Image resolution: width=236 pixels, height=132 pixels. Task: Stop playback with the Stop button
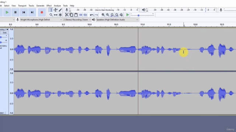click(x=15, y=12)
